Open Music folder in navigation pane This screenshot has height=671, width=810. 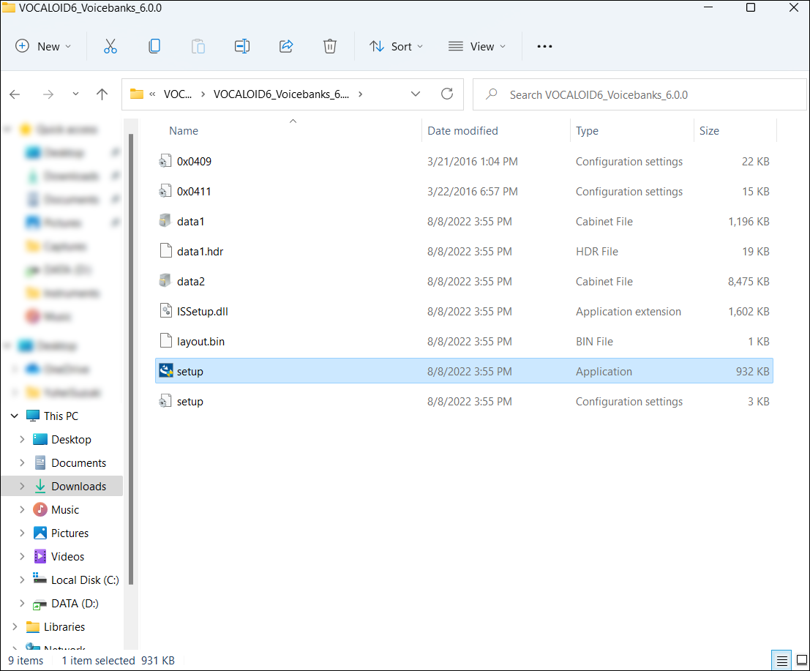pyautogui.click(x=65, y=509)
